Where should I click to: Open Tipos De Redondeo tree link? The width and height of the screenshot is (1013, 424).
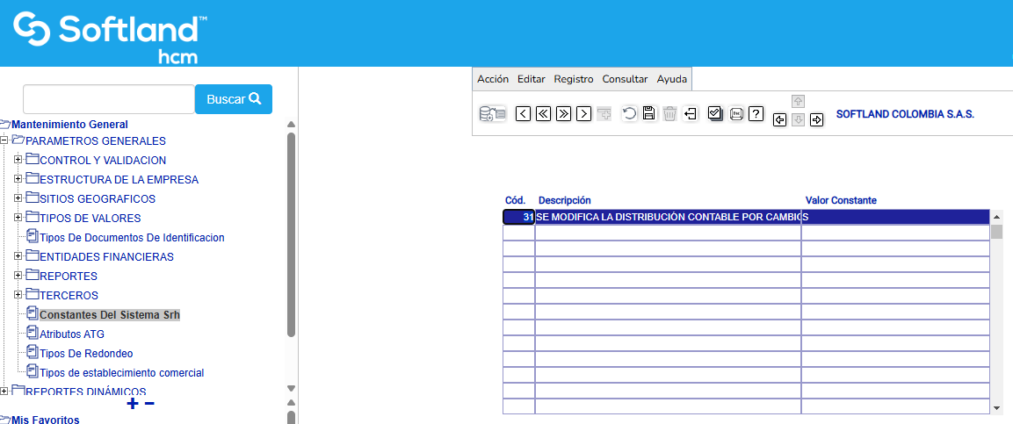(x=86, y=353)
